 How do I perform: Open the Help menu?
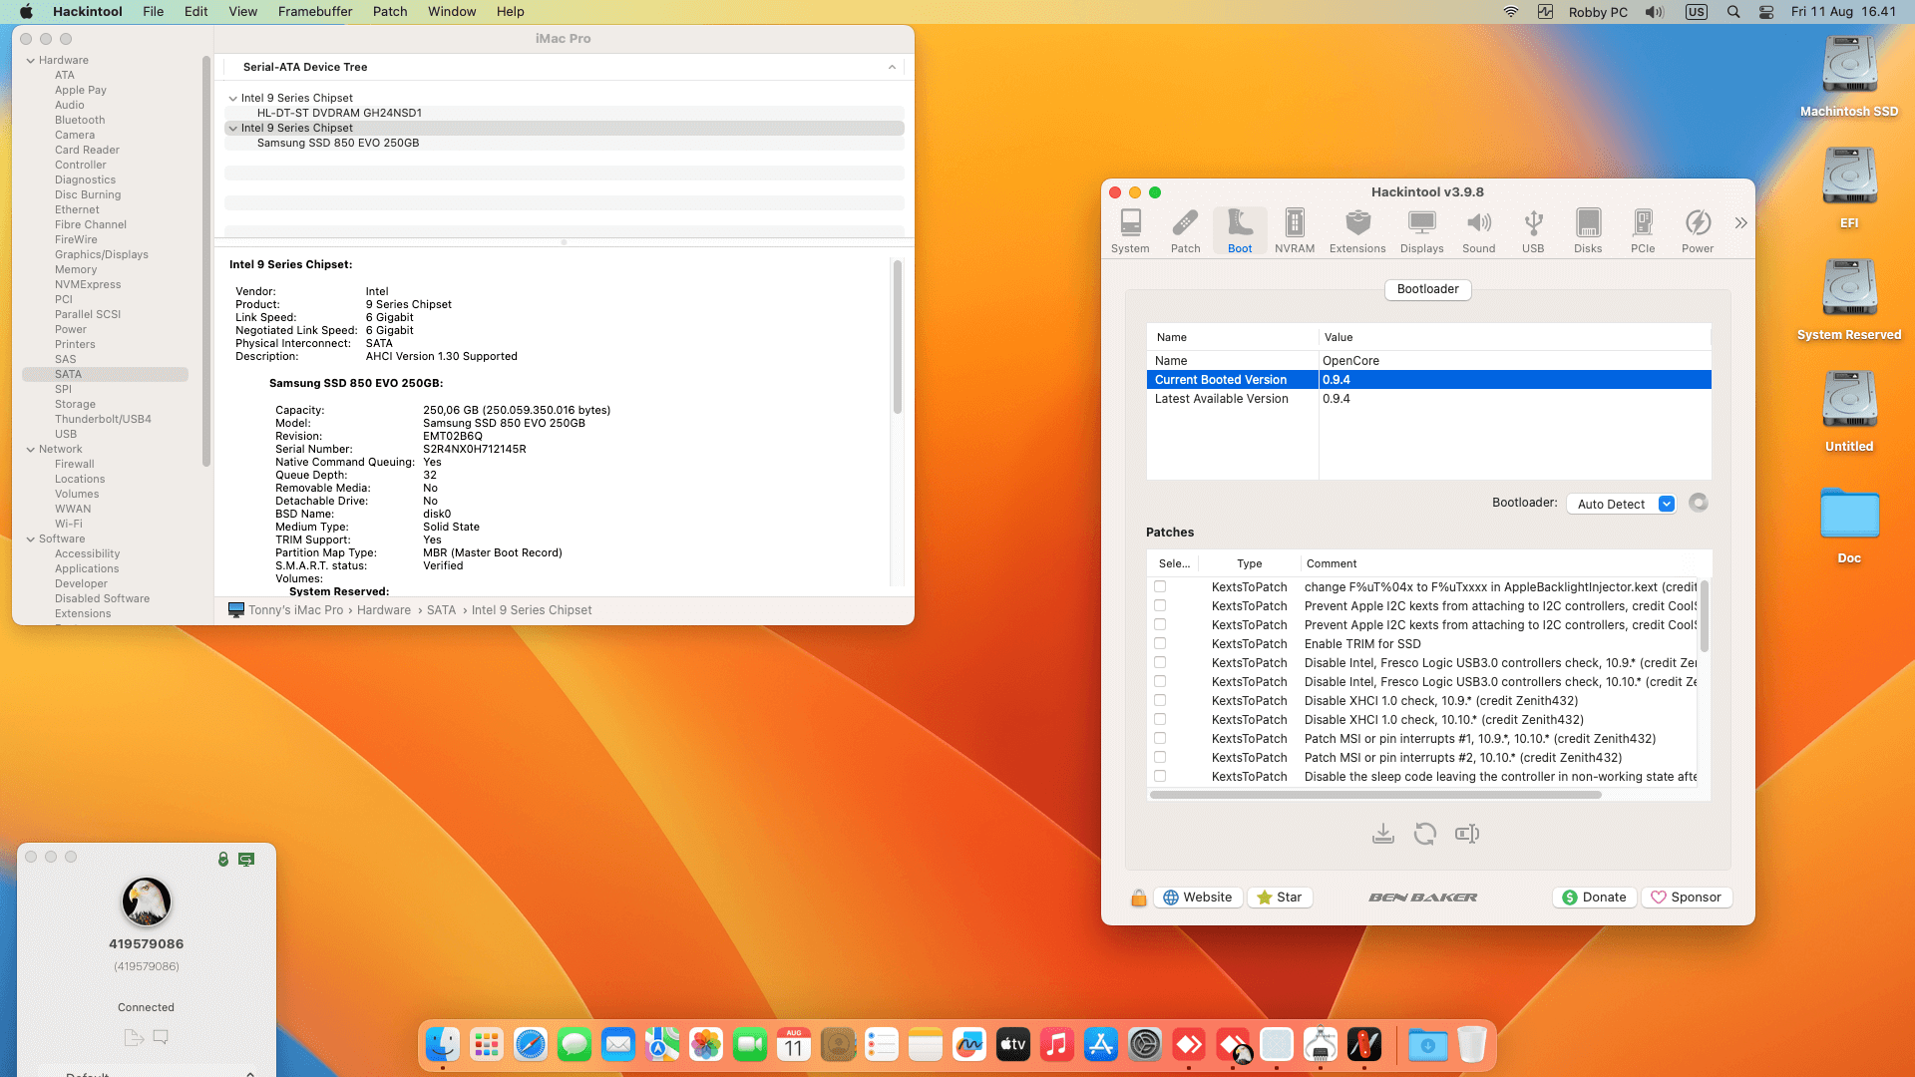[511, 12]
